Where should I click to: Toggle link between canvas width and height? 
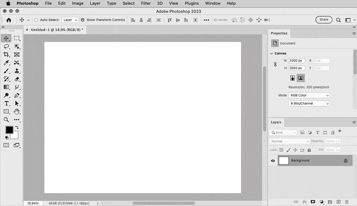tap(275, 64)
